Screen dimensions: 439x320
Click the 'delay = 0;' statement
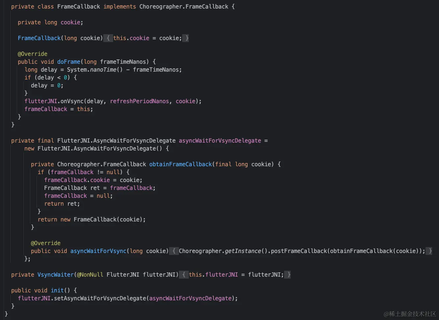[47, 85]
